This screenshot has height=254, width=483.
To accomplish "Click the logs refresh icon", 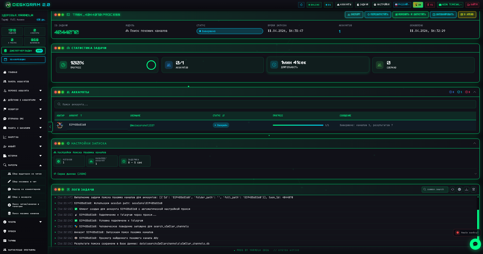I will coord(453,189).
